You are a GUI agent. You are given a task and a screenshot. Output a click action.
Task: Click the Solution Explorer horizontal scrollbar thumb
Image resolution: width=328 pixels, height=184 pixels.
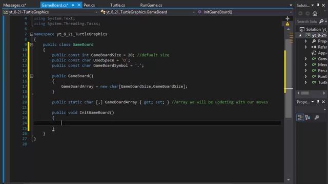click(305, 93)
